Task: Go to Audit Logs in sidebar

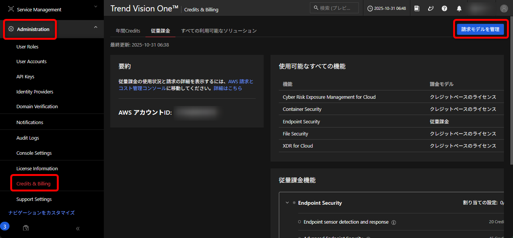Action: coord(28,138)
